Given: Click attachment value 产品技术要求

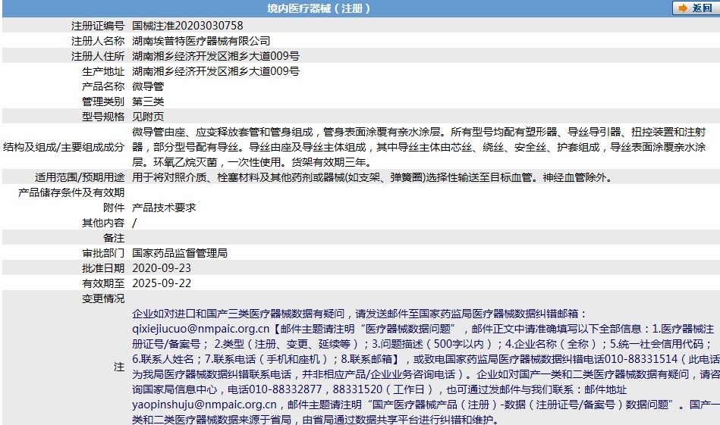Looking at the screenshot, I should pos(164,208).
